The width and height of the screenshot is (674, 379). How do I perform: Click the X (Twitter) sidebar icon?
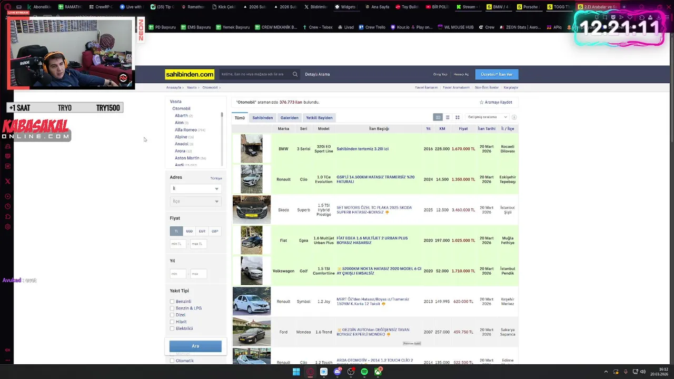pyautogui.click(x=7, y=181)
